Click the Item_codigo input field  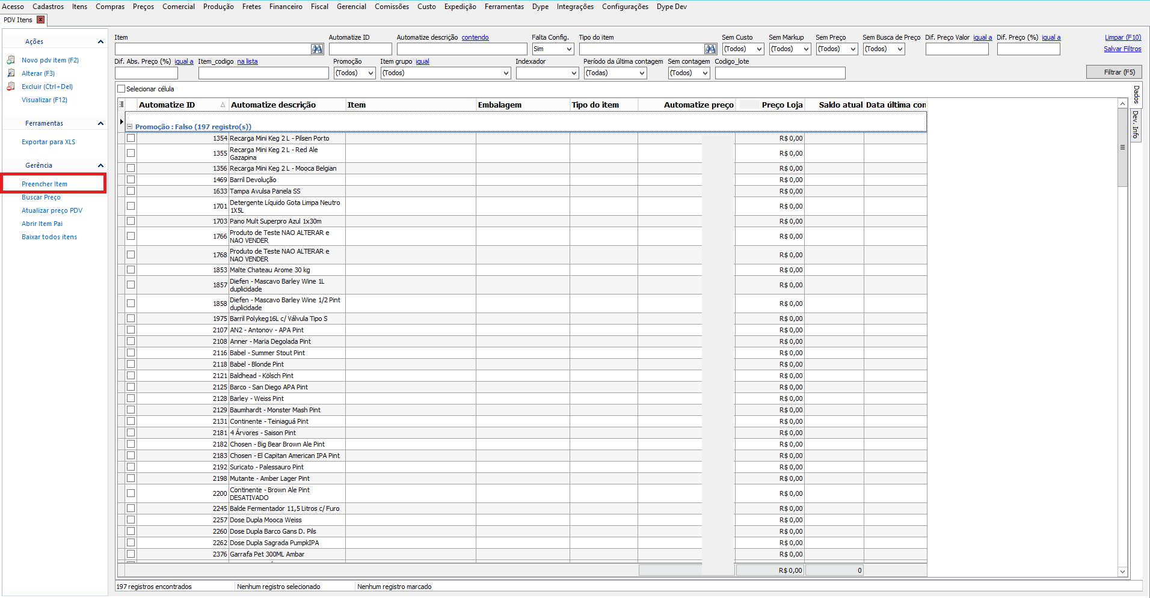coord(263,73)
